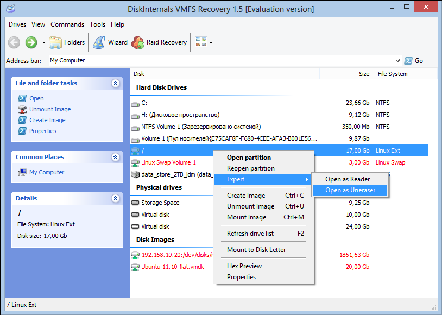Screen dimensions: 442x315
Task: Choose Open as Reader from submenu
Action: click(350, 179)
